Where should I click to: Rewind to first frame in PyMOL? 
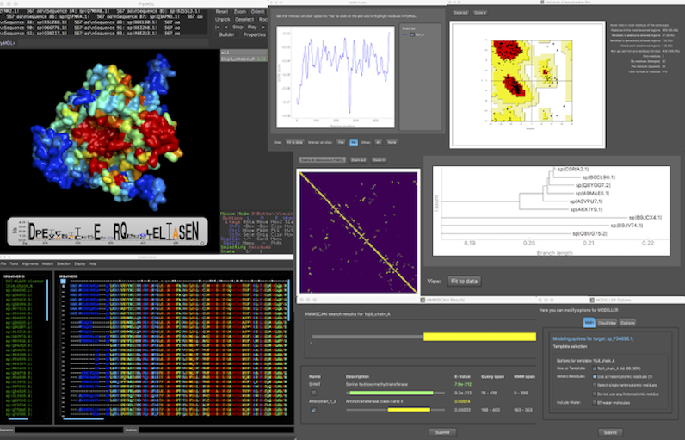pos(217,27)
